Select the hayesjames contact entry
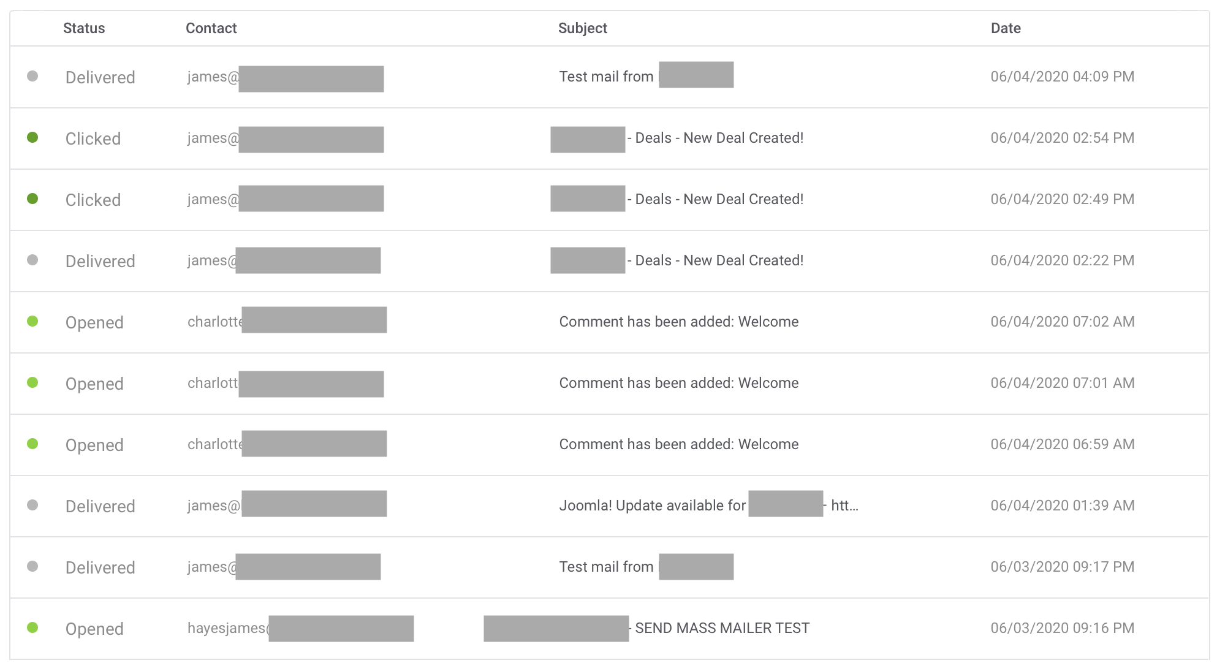Screen dimensions: 1217x663 (x=300, y=628)
